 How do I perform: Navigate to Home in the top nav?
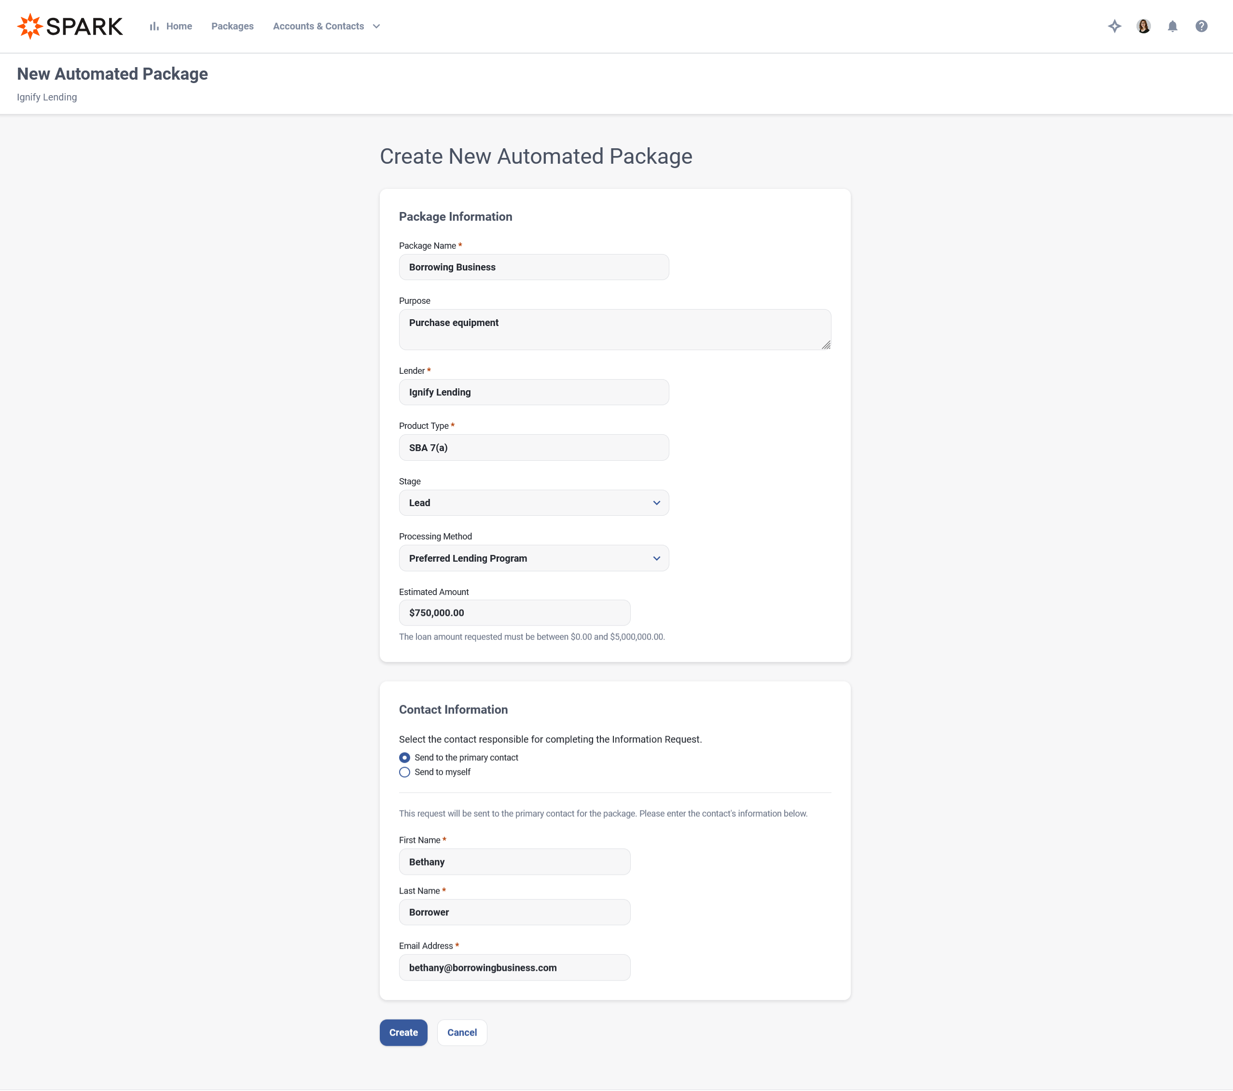179,26
